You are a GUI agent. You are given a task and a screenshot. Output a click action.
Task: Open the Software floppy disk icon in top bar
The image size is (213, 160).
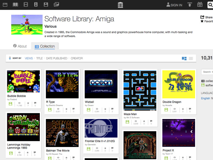pyautogui.click(x=46, y=5)
